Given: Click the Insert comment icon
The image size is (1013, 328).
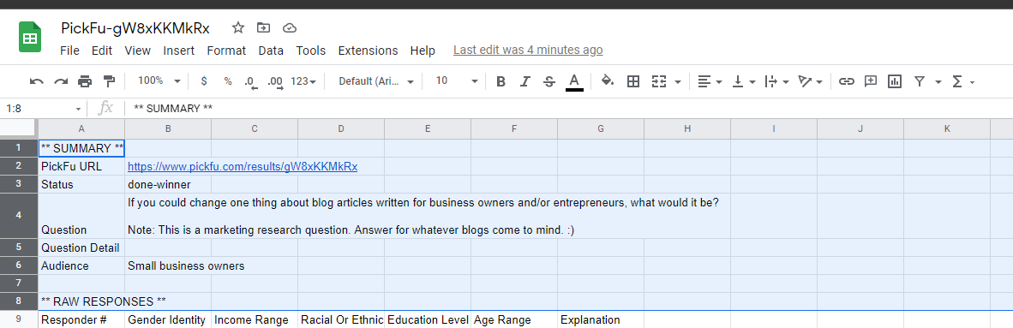Looking at the screenshot, I should [871, 81].
